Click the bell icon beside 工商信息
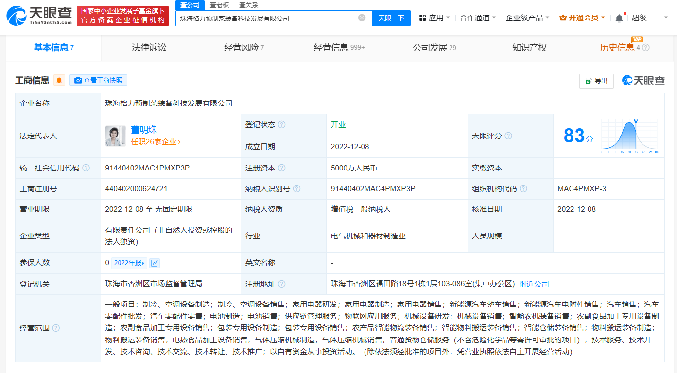This screenshot has height=373, width=677. (58, 80)
